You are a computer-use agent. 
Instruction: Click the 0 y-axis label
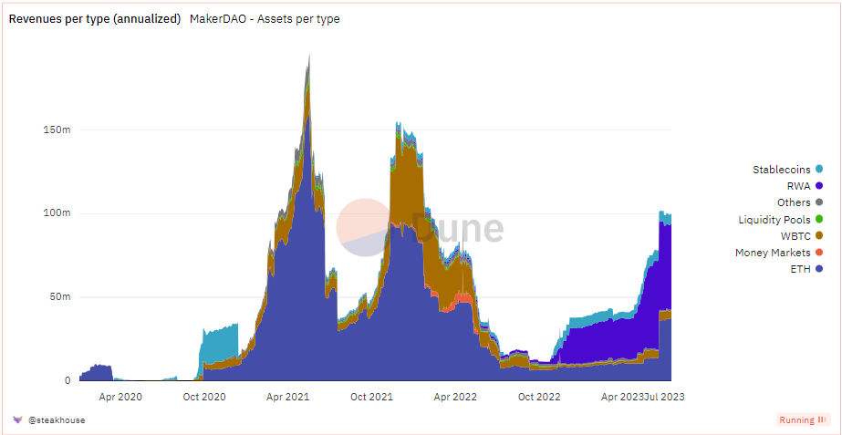click(68, 380)
